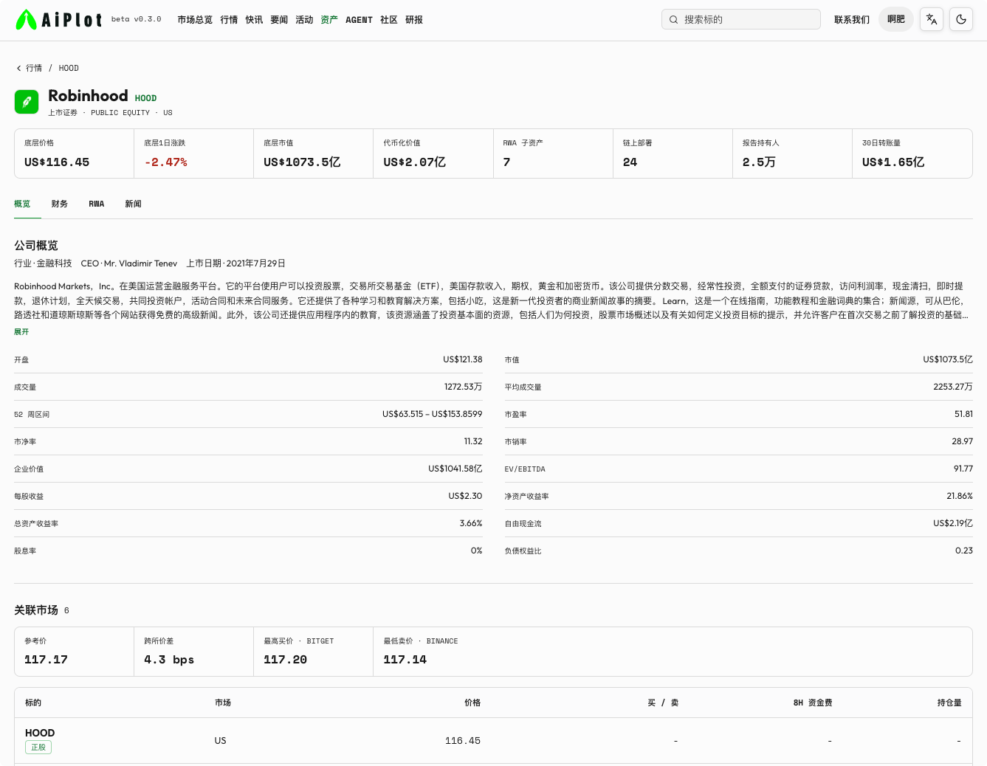Click the 标的 column header
Viewport: 987px width, 766px height.
[x=33, y=703]
